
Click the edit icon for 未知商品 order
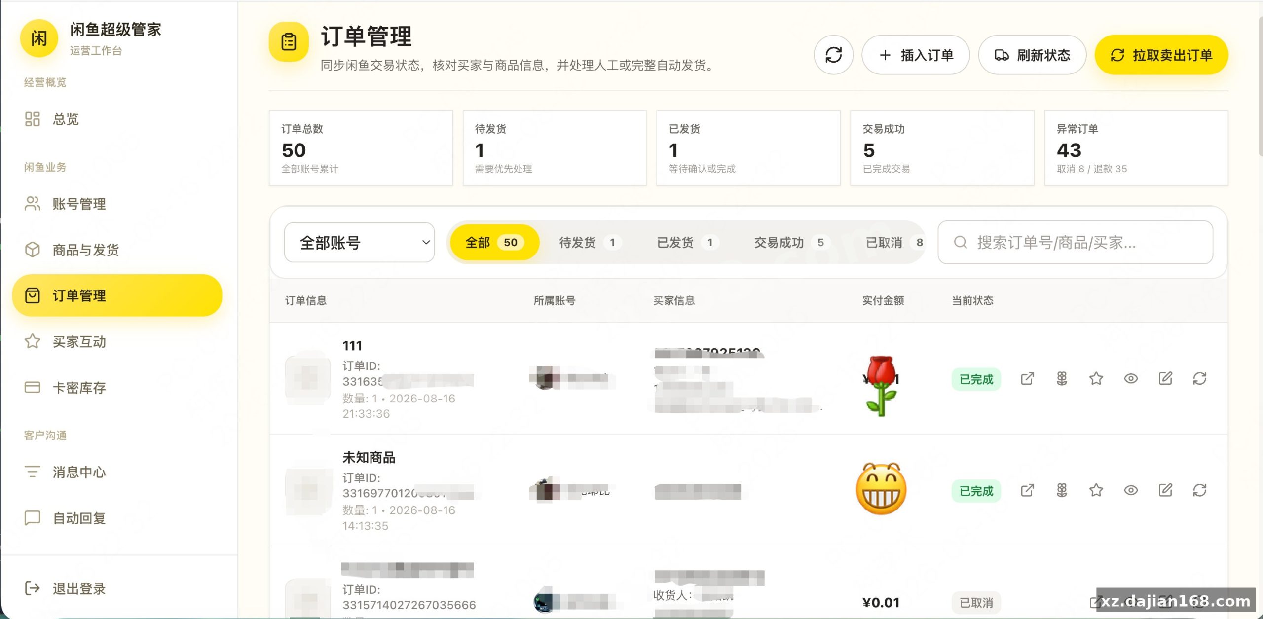(x=1165, y=490)
